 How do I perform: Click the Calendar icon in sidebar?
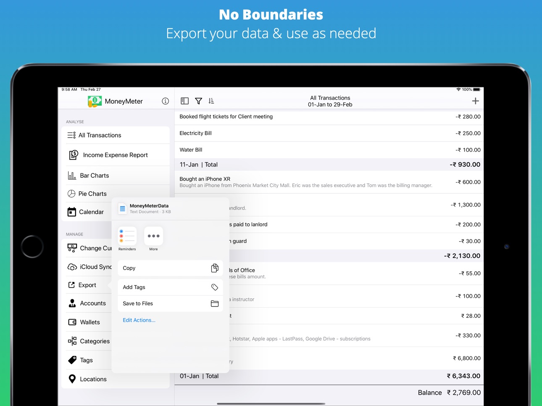click(x=72, y=212)
